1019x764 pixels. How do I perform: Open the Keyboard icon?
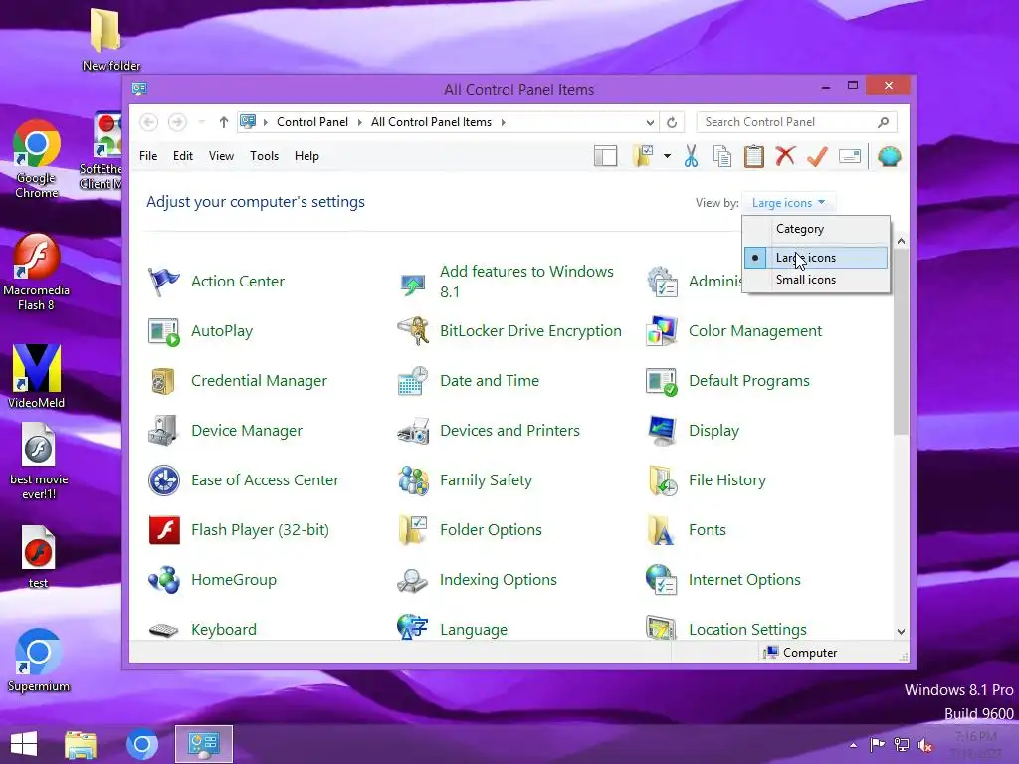pos(164,630)
